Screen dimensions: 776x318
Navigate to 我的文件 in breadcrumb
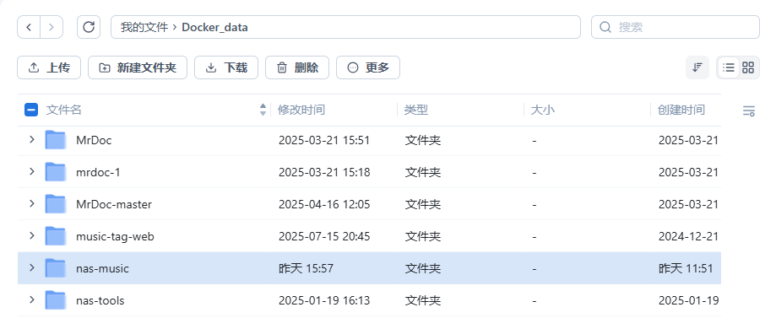(x=144, y=27)
